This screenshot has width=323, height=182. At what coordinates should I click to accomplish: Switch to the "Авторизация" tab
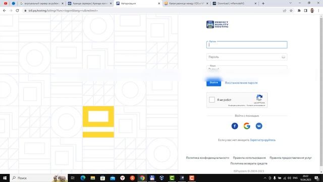pos(138,4)
